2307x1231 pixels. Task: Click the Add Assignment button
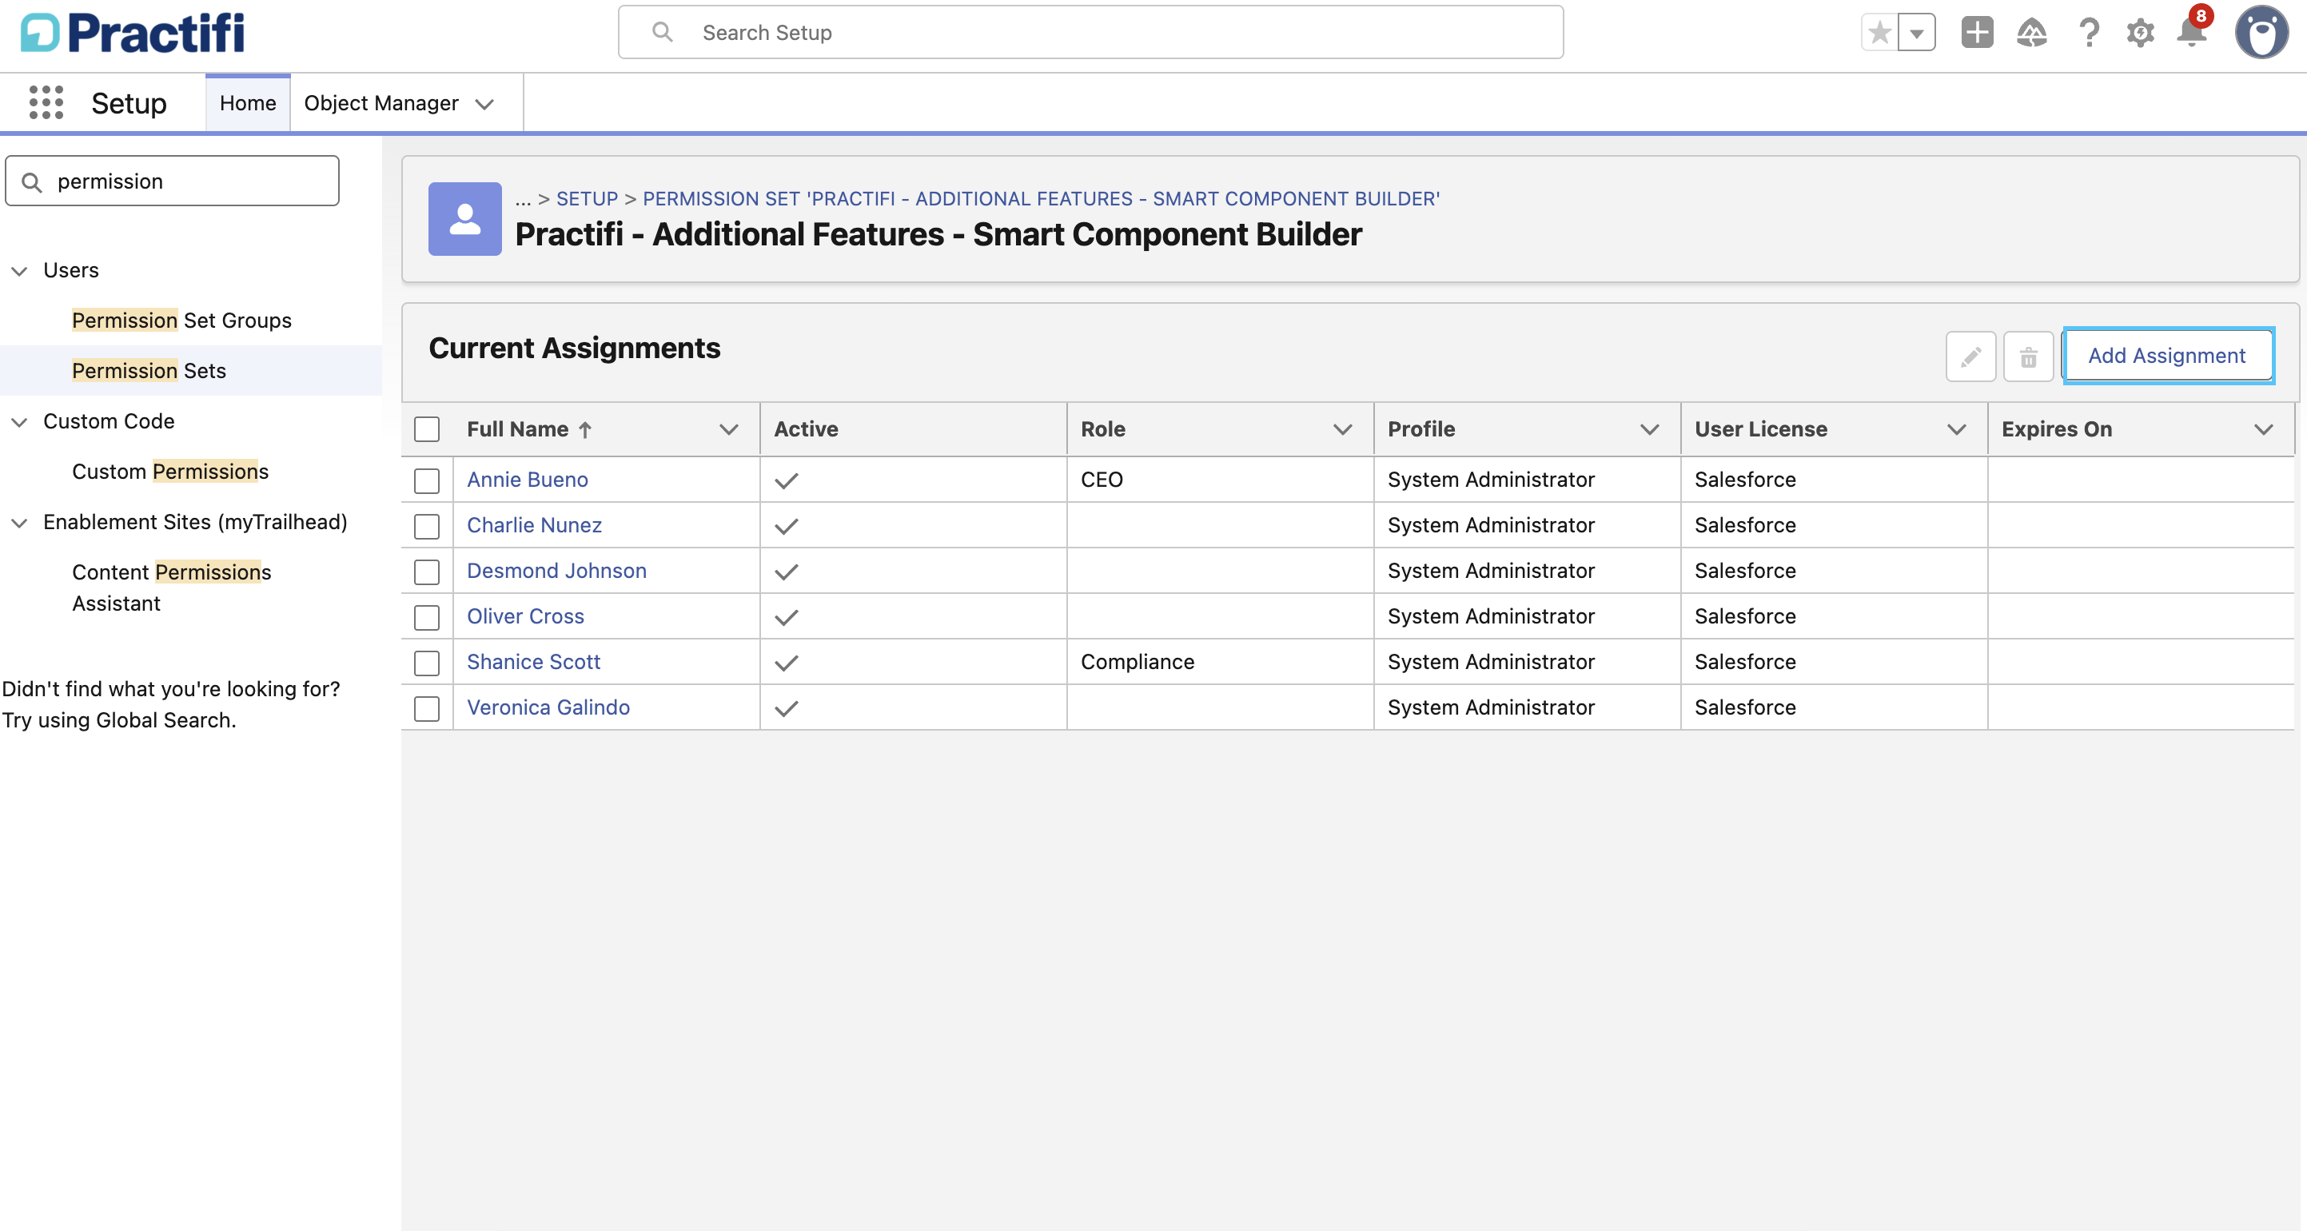click(2166, 357)
